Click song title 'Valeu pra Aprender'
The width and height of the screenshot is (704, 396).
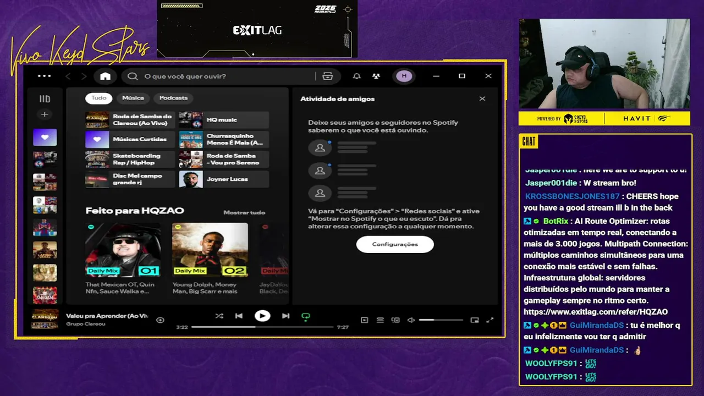tap(107, 316)
